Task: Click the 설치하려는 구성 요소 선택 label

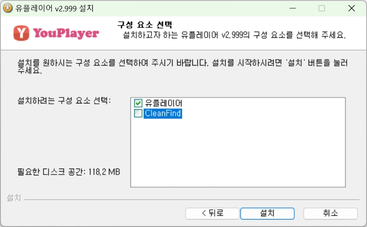Action: click(x=64, y=100)
